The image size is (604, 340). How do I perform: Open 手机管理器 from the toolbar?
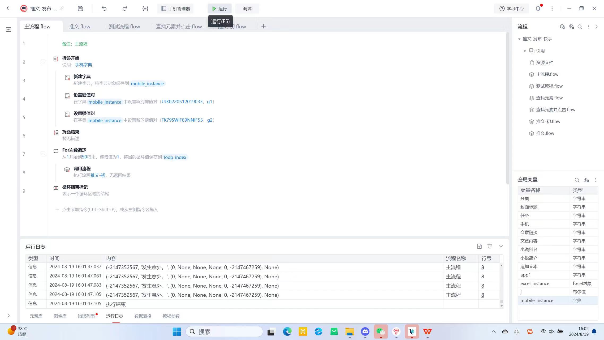176,8
